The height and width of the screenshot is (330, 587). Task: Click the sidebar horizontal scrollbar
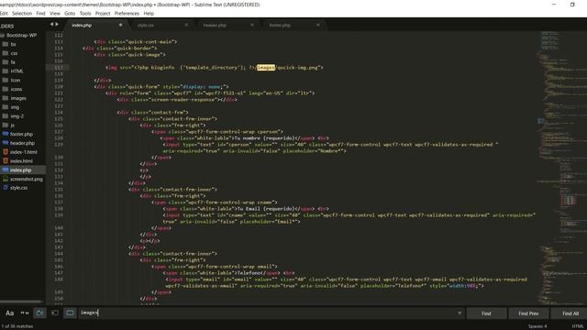tap(21, 302)
